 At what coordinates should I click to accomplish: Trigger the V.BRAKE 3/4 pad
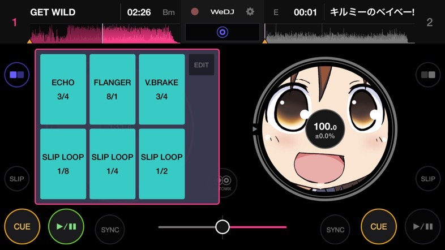pyautogui.click(x=162, y=89)
